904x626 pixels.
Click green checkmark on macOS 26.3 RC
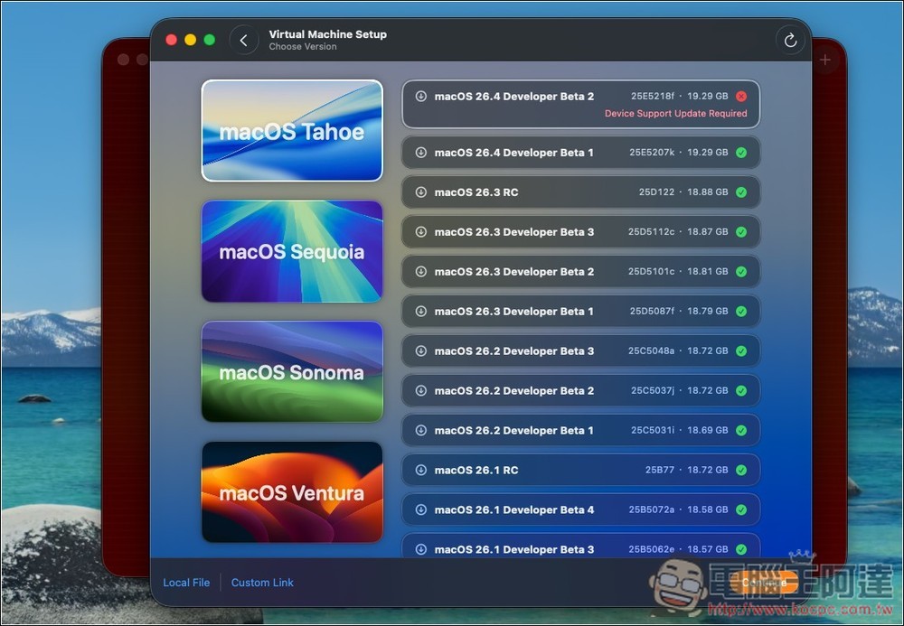click(742, 192)
